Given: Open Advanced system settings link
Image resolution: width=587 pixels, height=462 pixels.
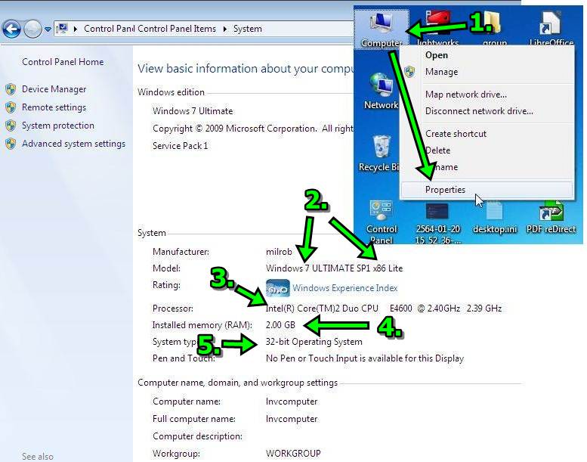Looking at the screenshot, I should click(74, 144).
